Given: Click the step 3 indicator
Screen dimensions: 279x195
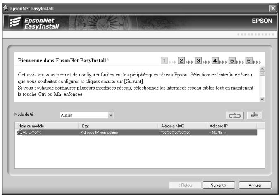Looking at the screenshot, I should pyautogui.click(x=198, y=61).
